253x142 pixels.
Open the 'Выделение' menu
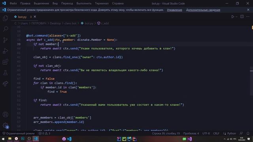pyautogui.click(x=41, y=4)
